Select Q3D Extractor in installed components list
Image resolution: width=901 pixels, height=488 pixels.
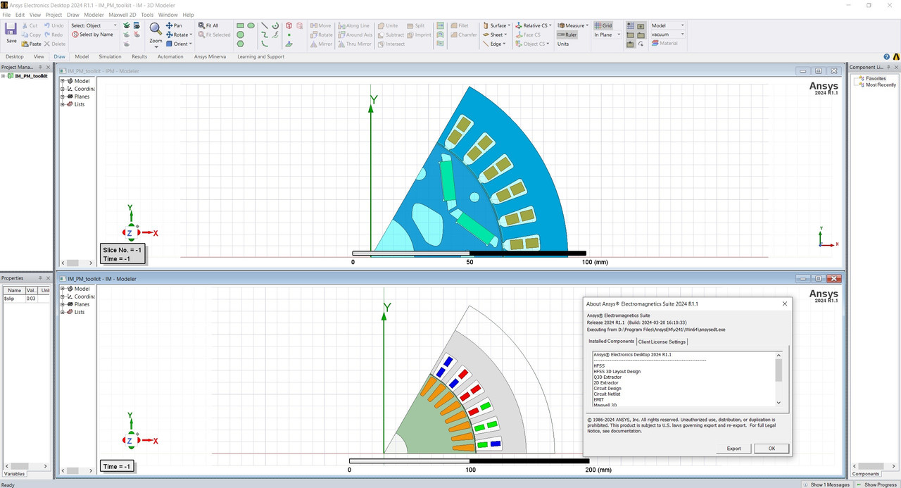[607, 377]
